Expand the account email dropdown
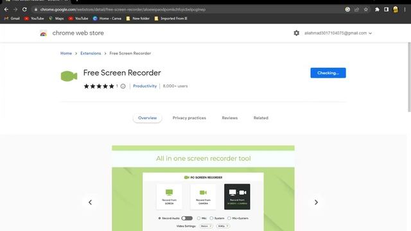The image size is (411, 231). pos(338,33)
